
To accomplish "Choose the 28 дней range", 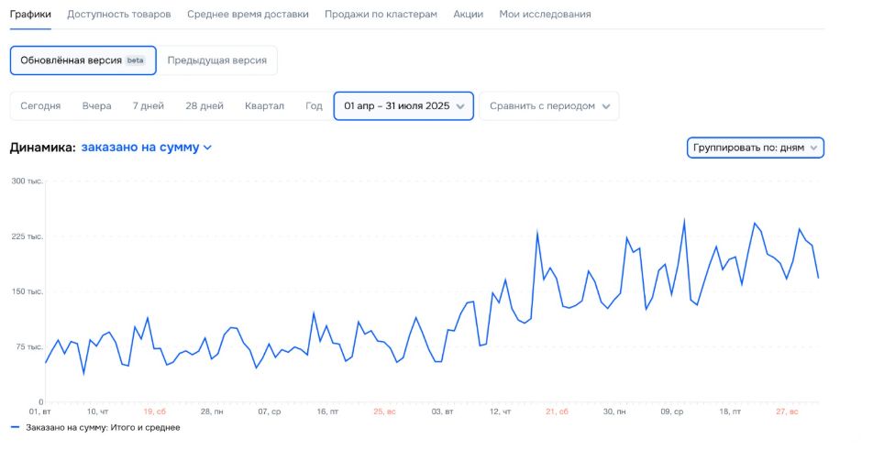I will 204,106.
